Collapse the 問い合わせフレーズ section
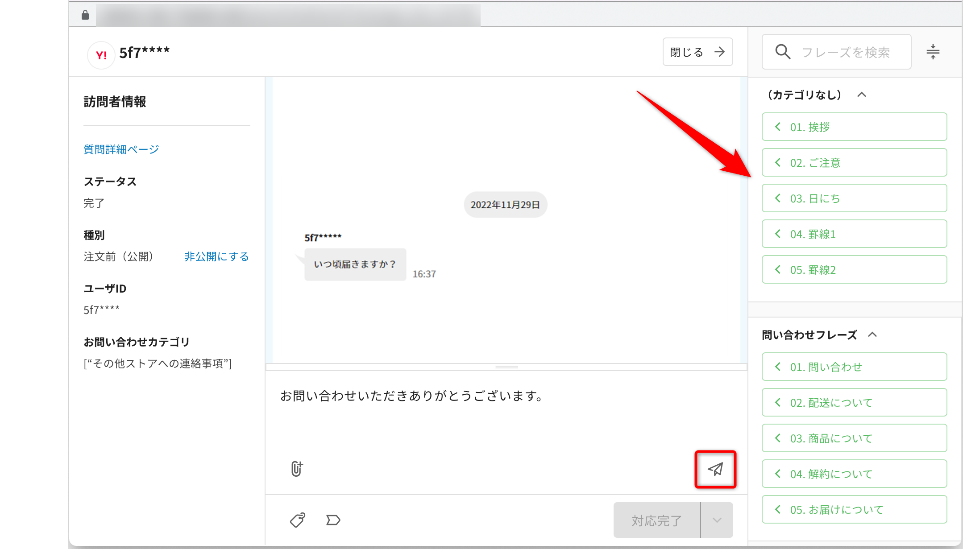The image size is (963, 549). pyautogui.click(x=872, y=334)
